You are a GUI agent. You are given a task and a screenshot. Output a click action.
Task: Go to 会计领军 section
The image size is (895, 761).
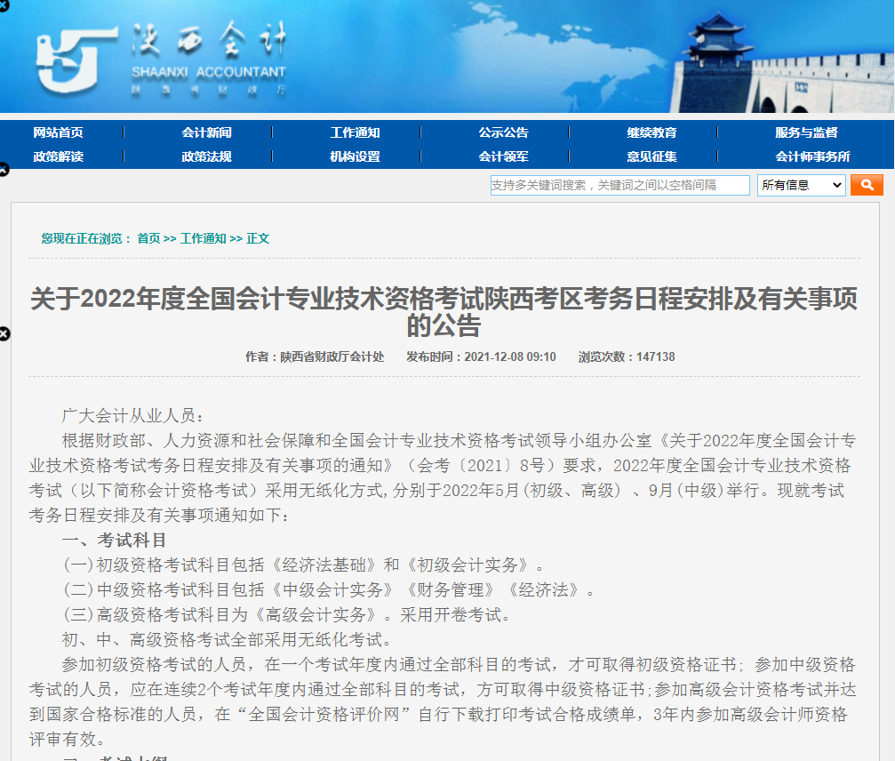[x=503, y=156]
